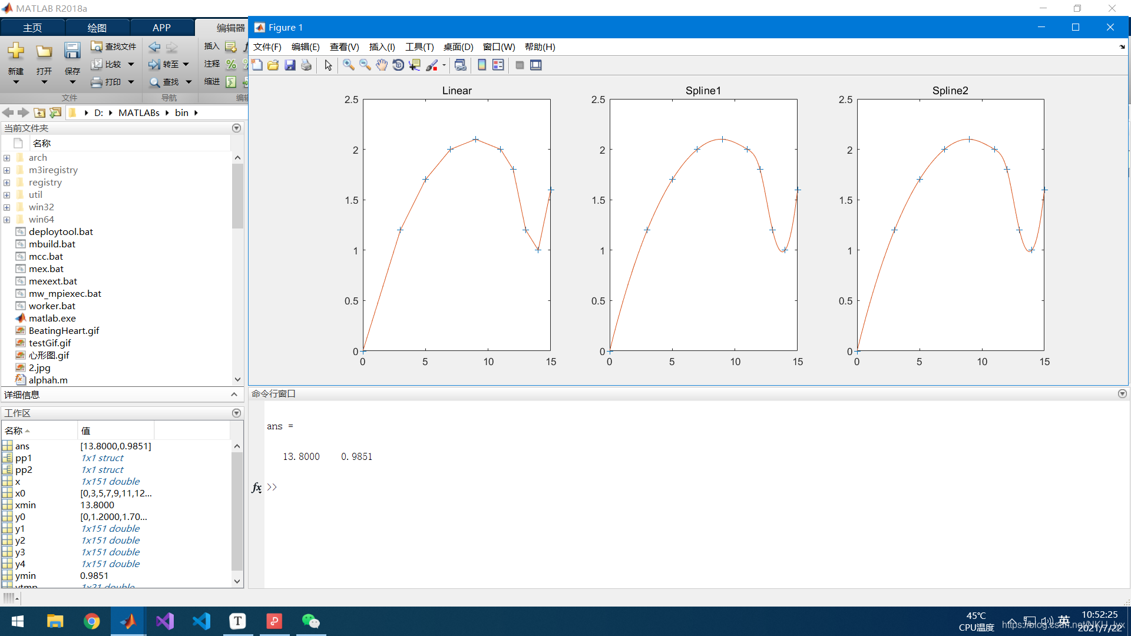Open the Print (打印) dropdown arrow

tap(131, 82)
